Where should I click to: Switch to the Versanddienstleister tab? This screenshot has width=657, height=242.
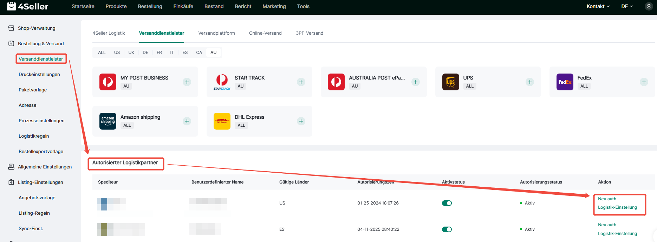pyautogui.click(x=162, y=33)
